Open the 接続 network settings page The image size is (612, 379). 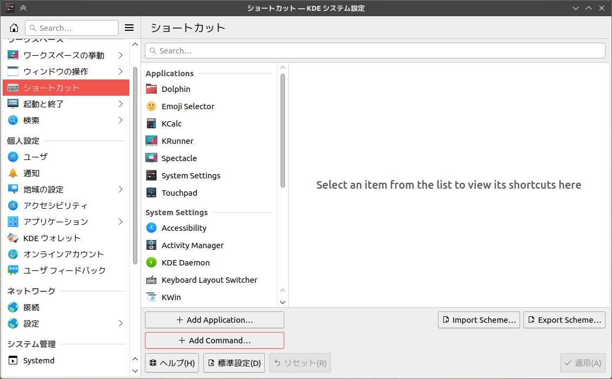(x=66, y=307)
